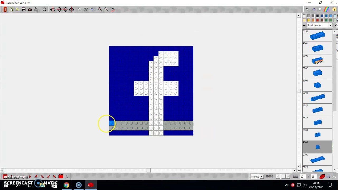This screenshot has width=338, height=190.
Task: Pick the yellow color swatch
Action: point(308,20)
